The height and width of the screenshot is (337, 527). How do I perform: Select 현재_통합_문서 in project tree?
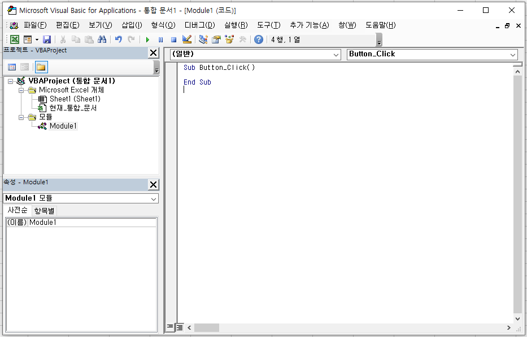tap(73, 108)
